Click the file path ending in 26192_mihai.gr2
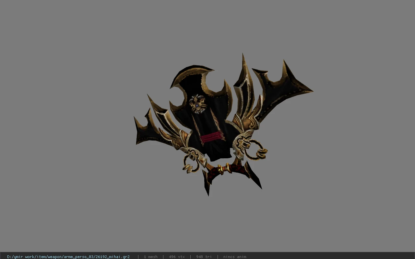 pyautogui.click(x=68, y=257)
